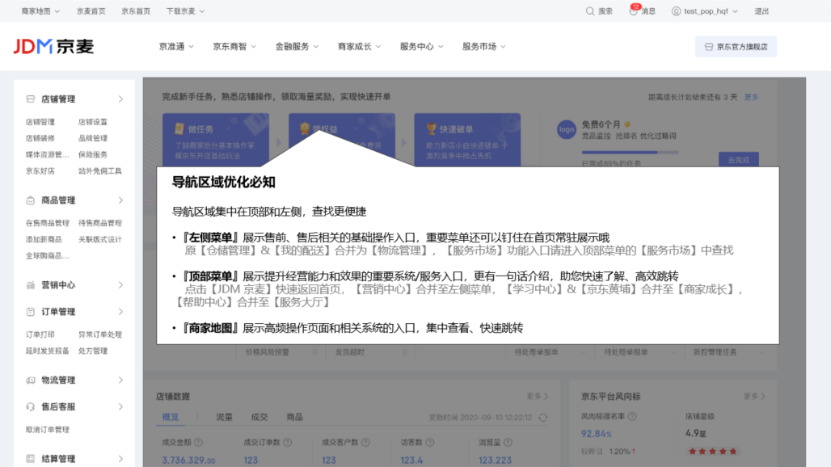This screenshot has width=831, height=467.
Task: Click the five-star 店铺星级 rating
Action: 712,451
